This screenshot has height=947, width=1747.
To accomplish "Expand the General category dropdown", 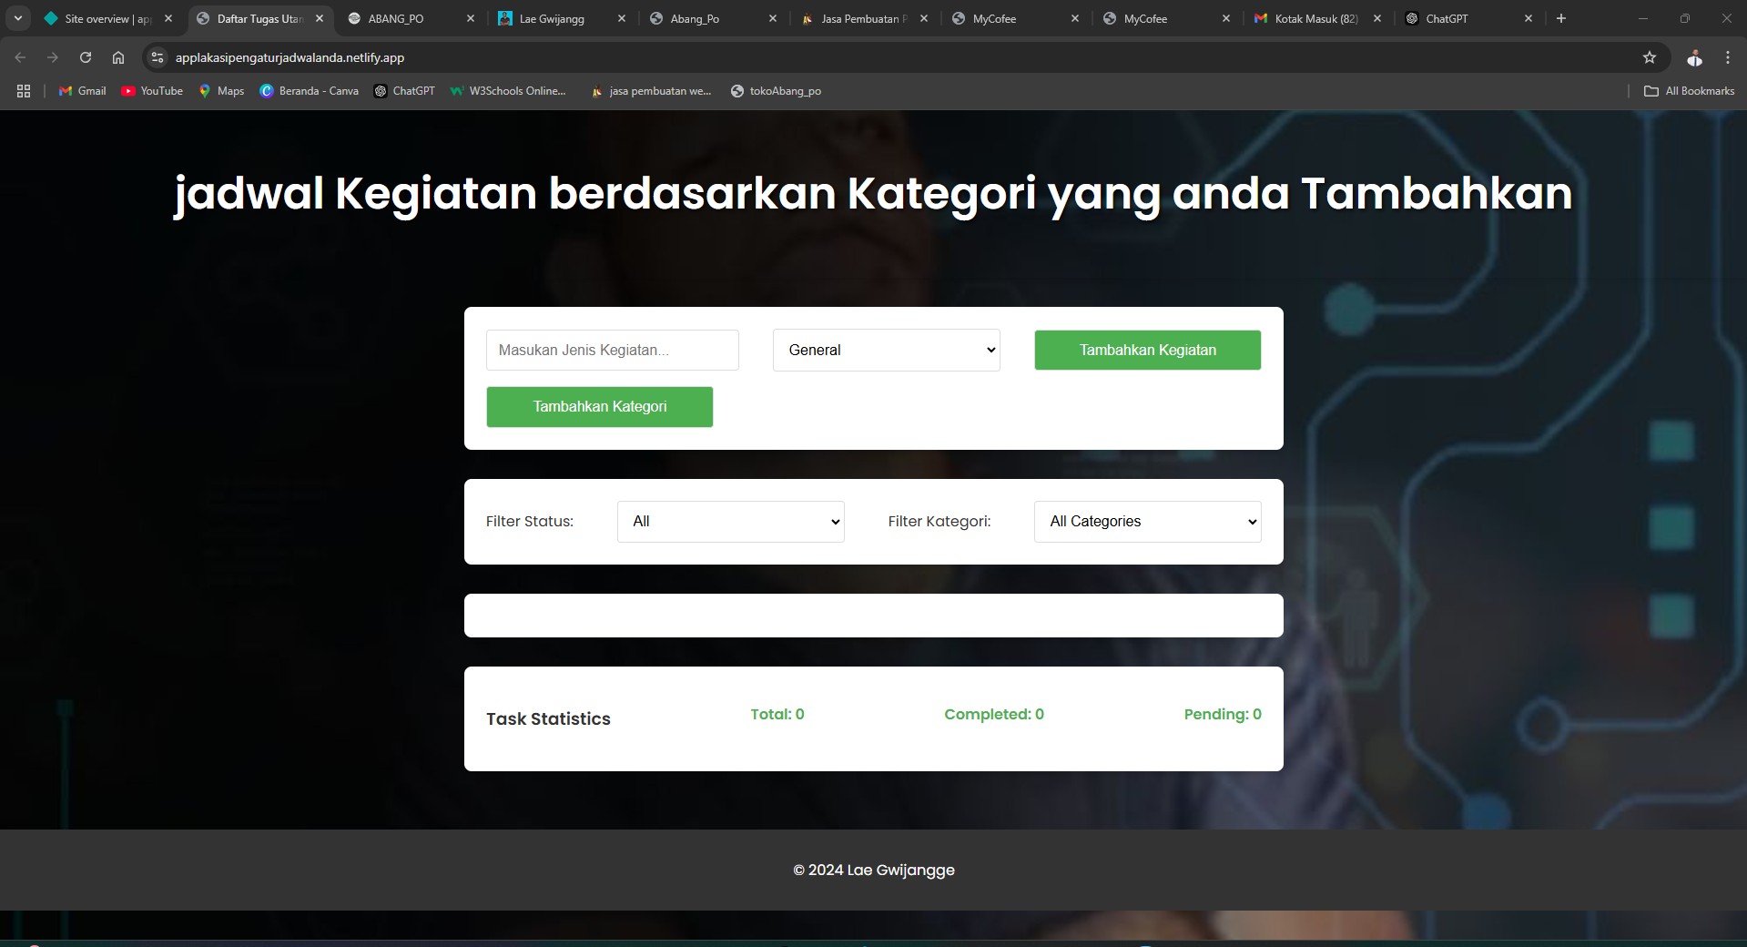I will [886, 351].
